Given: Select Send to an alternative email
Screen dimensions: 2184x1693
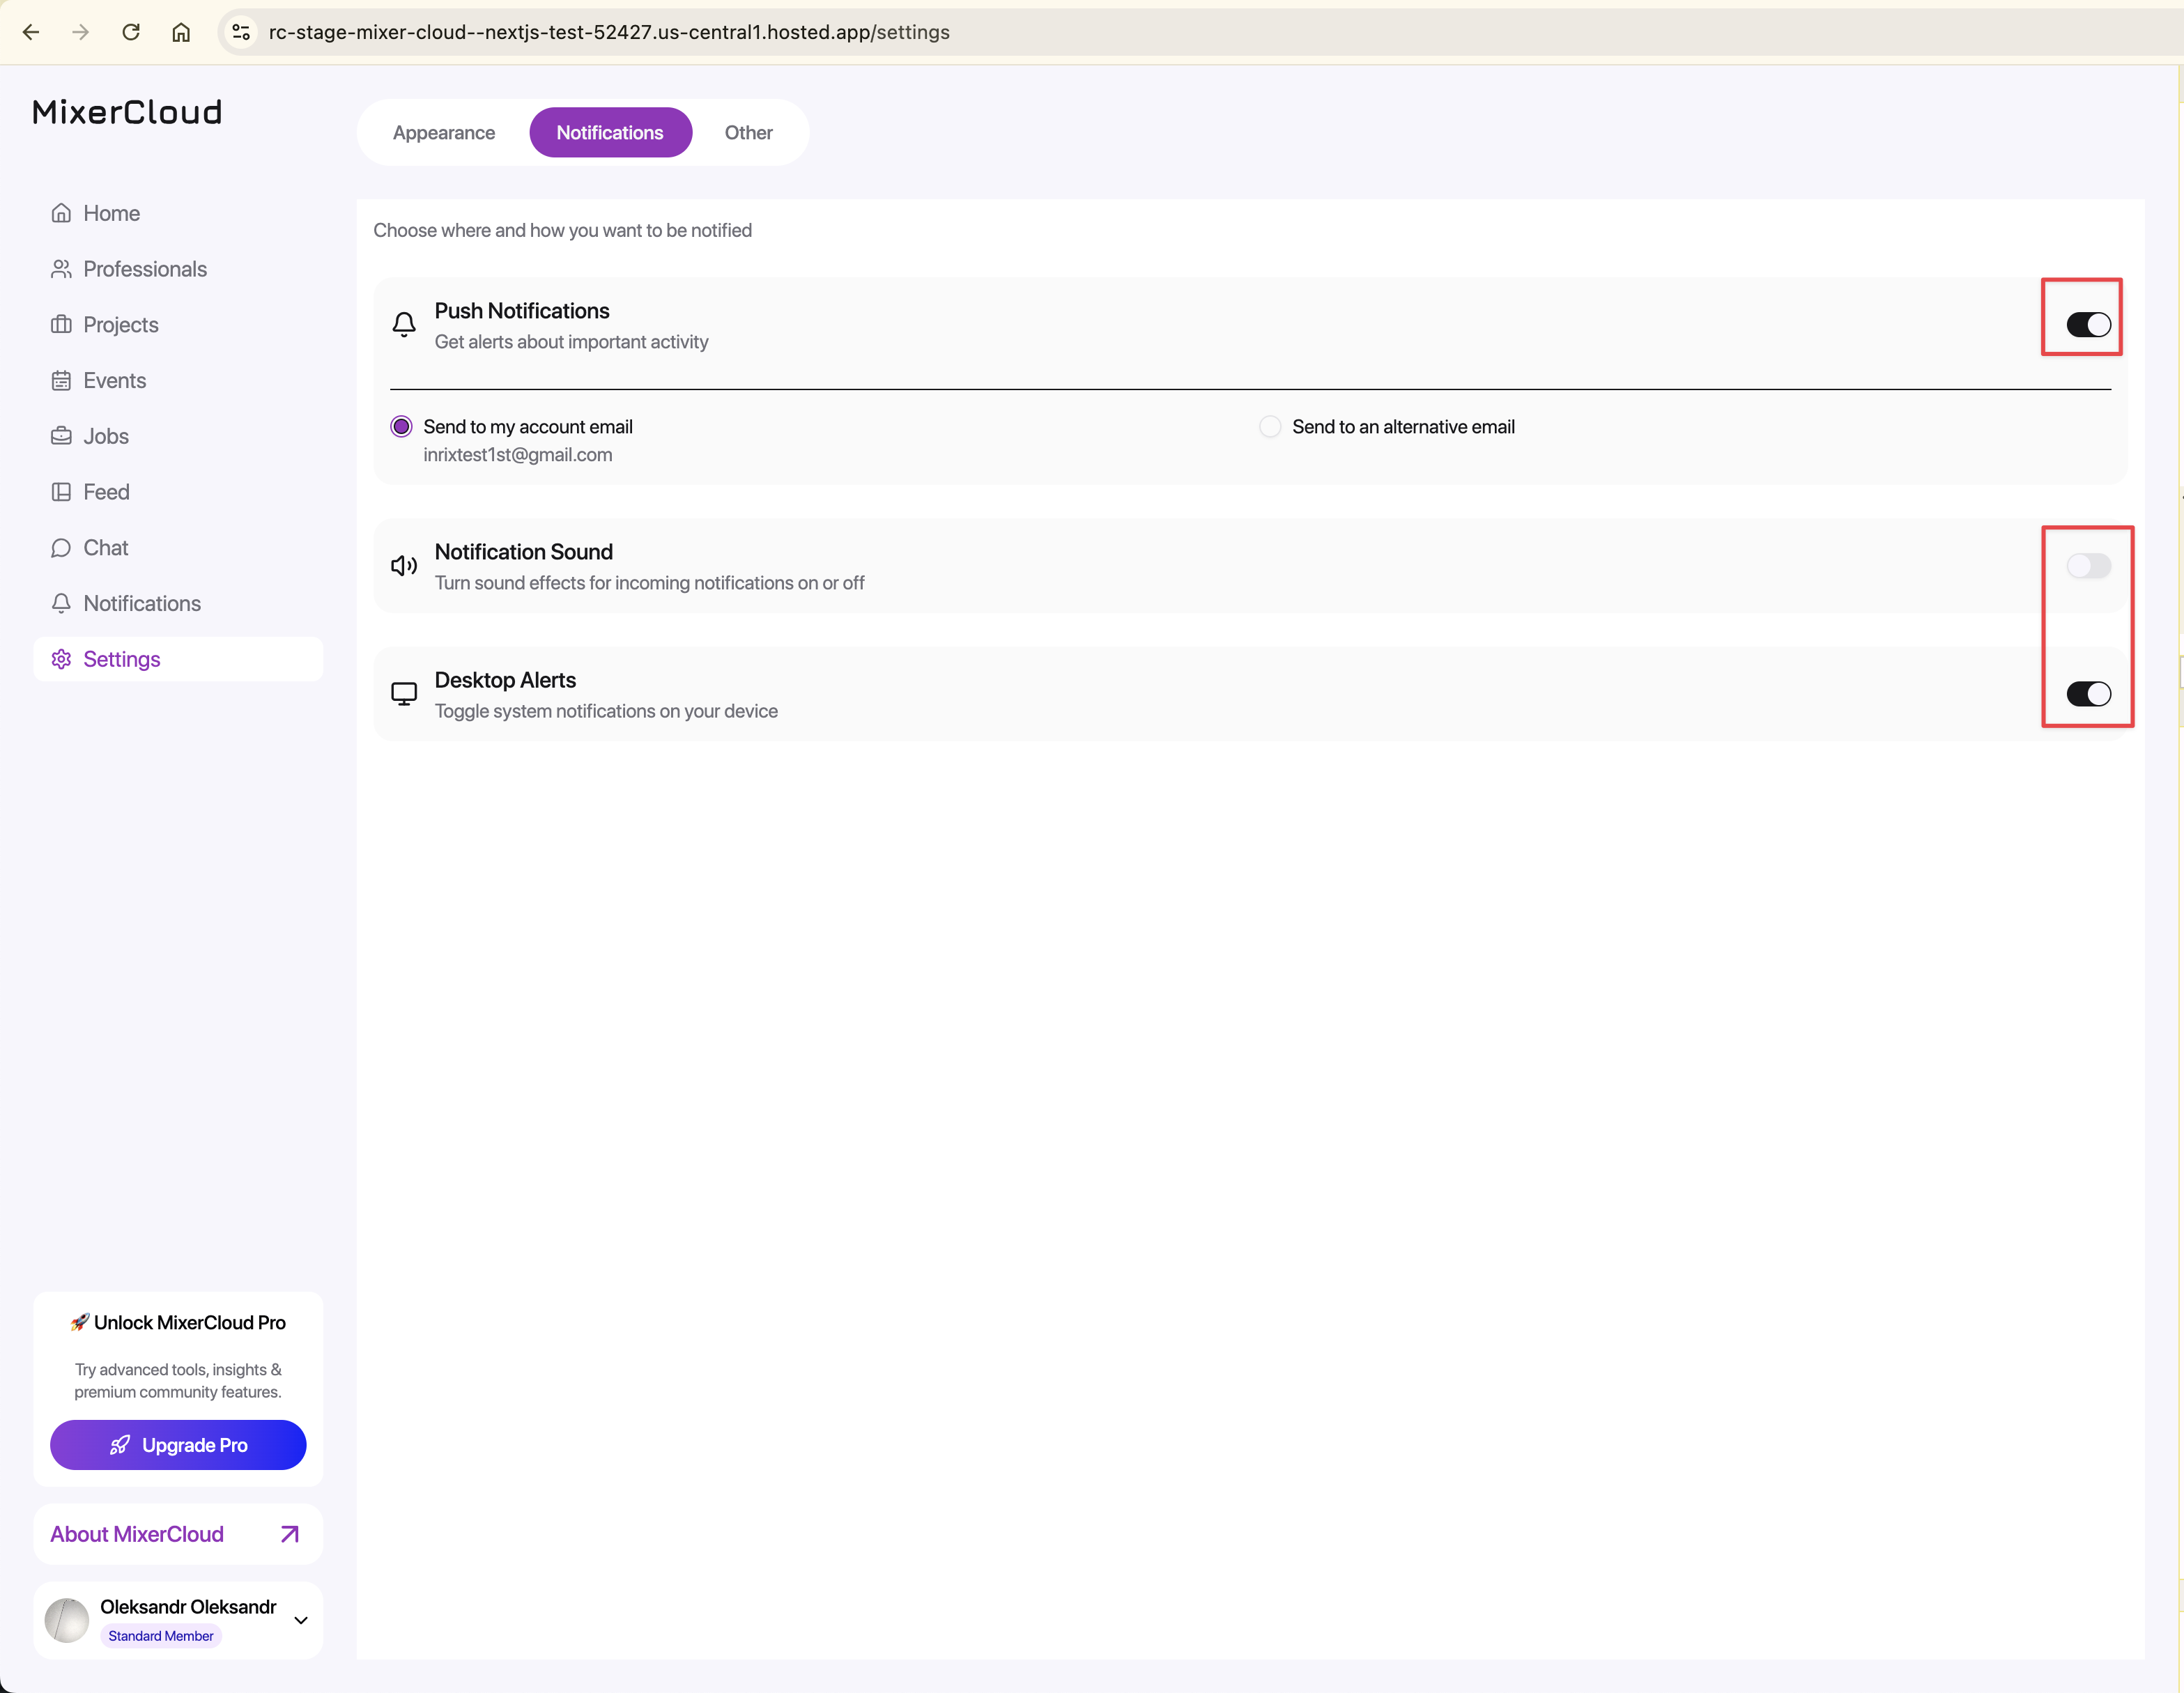Looking at the screenshot, I should click(x=1270, y=427).
